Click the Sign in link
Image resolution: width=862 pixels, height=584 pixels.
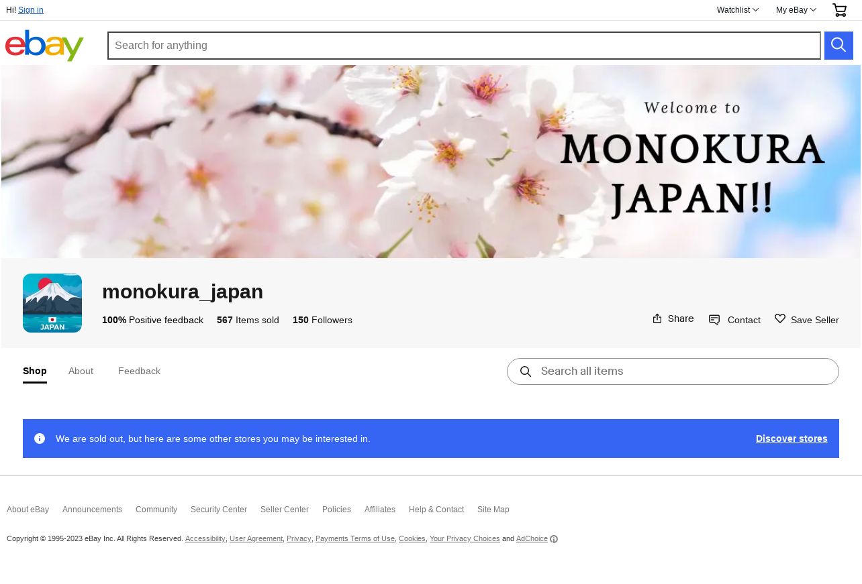pos(31,10)
